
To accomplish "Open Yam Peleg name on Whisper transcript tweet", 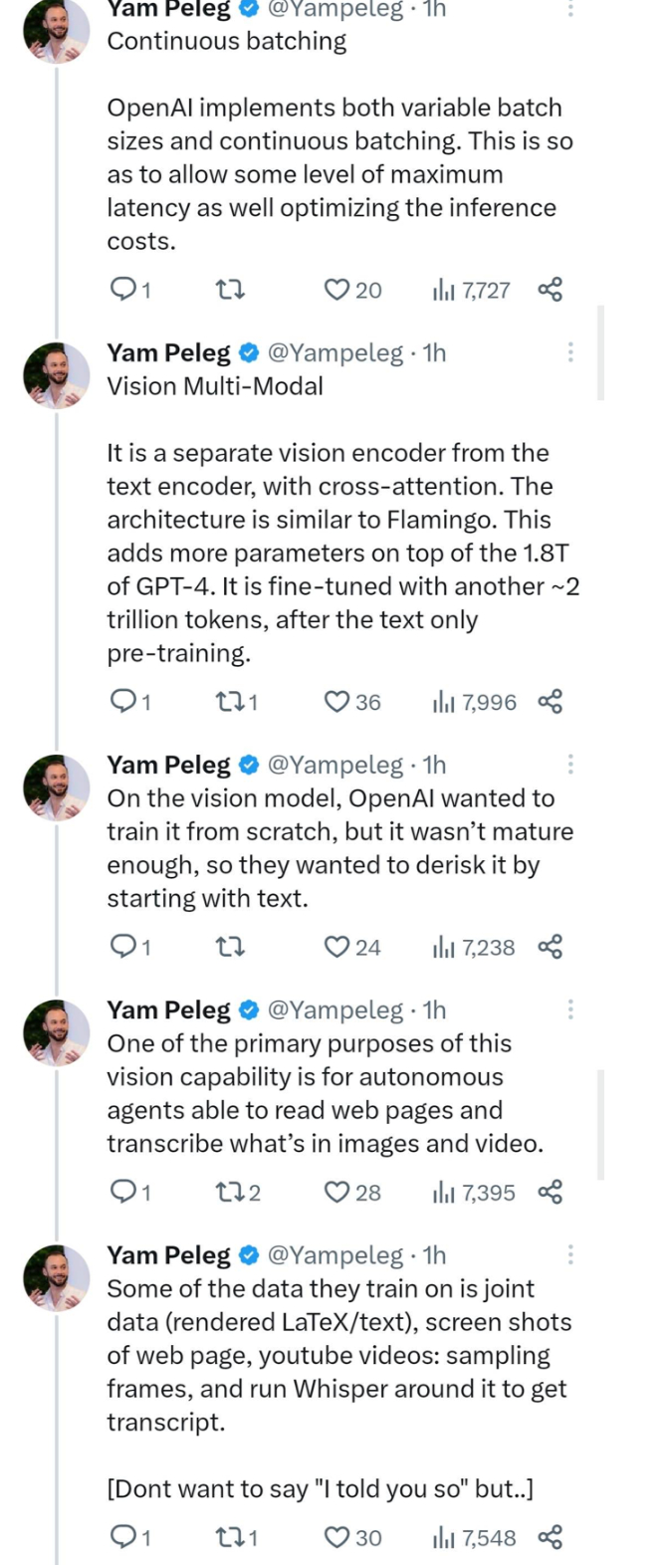I will 169,1255.
